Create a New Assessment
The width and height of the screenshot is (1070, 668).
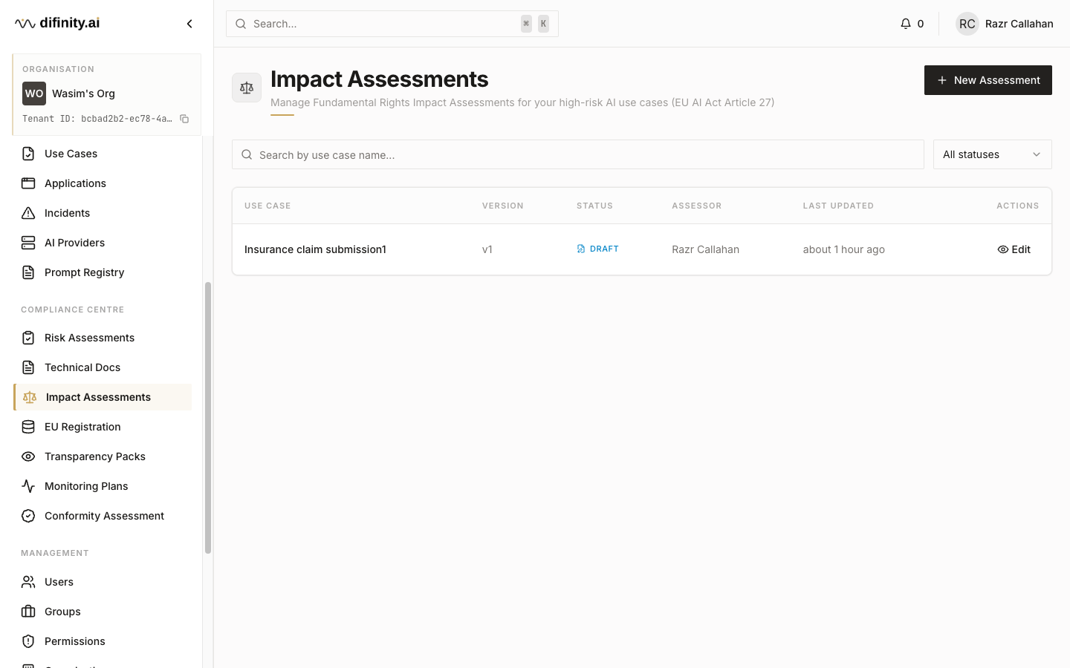tap(988, 80)
